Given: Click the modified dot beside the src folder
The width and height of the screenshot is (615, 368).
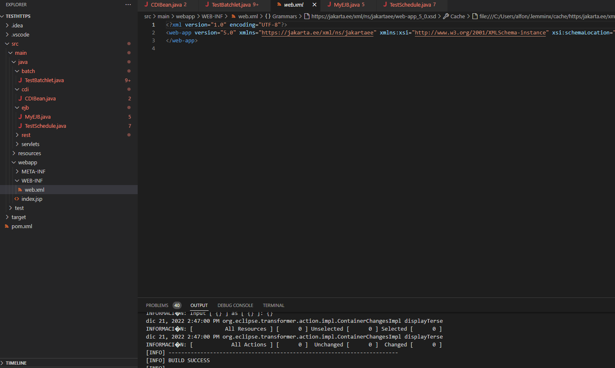Looking at the screenshot, I should 129,44.
